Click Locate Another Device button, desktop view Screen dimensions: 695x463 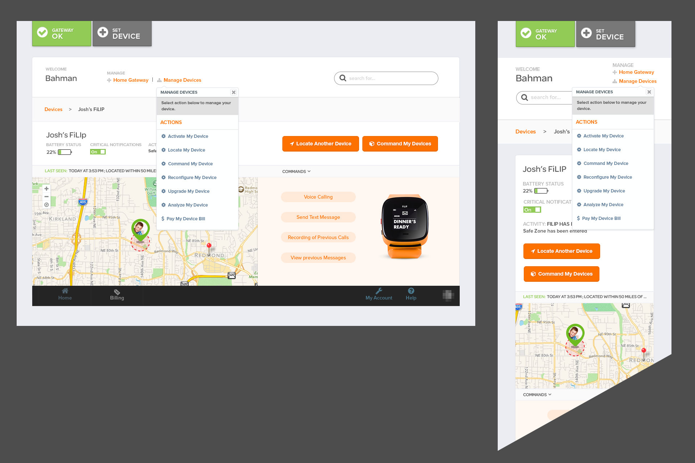point(320,144)
